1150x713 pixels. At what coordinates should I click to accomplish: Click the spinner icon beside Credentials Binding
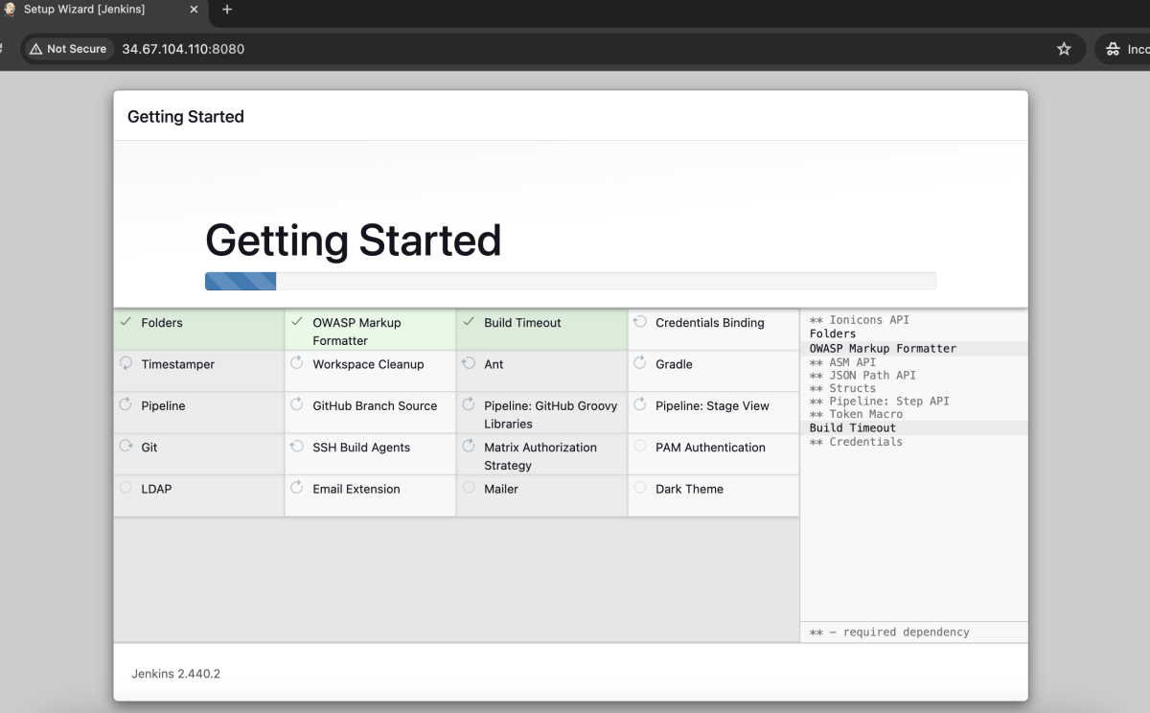pyautogui.click(x=640, y=322)
